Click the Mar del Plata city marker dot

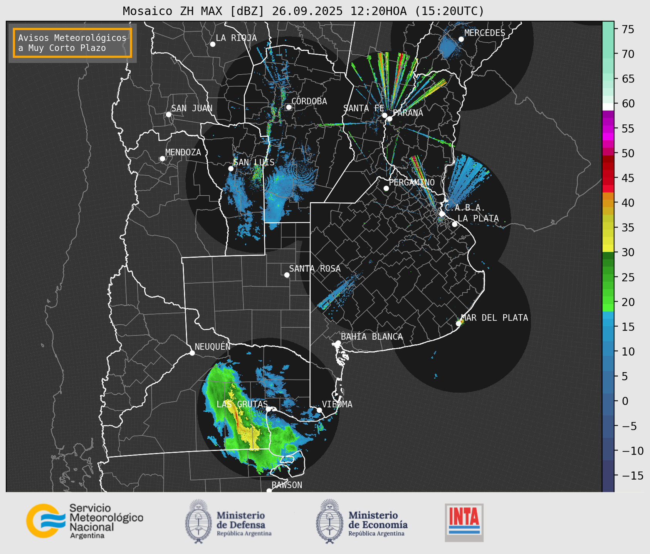point(459,324)
